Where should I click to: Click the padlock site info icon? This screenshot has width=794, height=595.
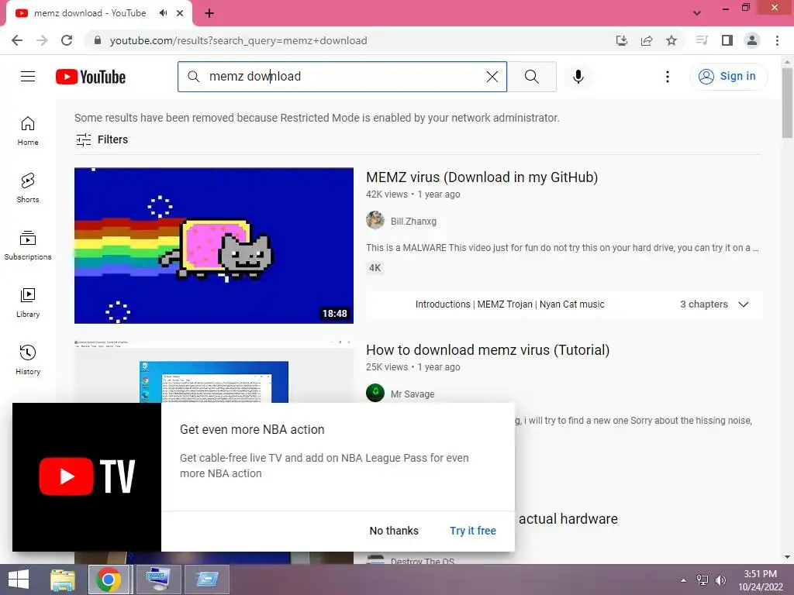click(x=98, y=40)
